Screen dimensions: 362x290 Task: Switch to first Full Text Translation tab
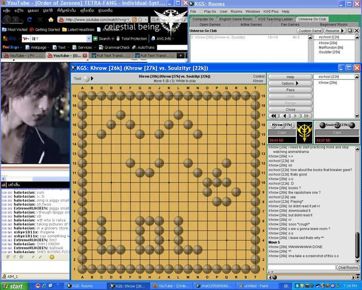[111, 56]
